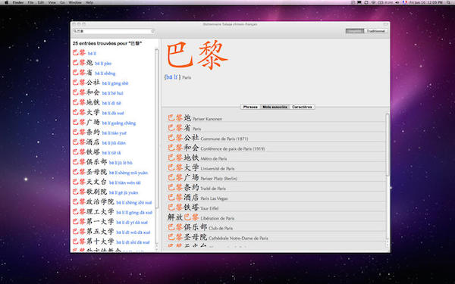This screenshot has height=284, width=455.
Task: Click the toolbar toggle pill at window top-right
Action: (x=386, y=24)
